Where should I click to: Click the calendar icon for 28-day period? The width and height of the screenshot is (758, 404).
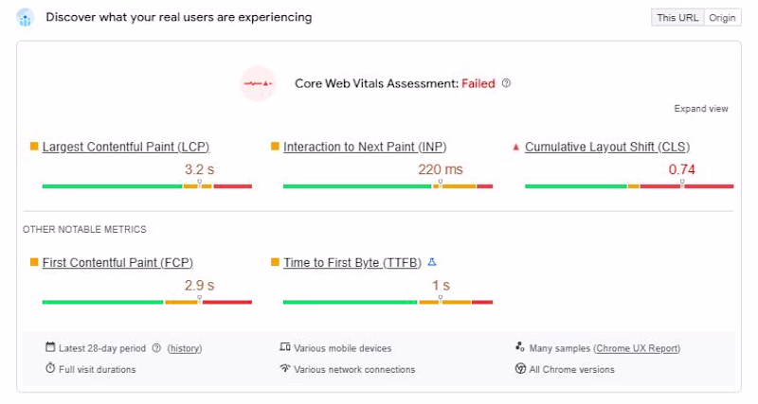click(50, 348)
